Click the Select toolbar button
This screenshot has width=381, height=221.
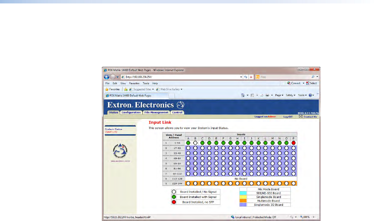coord(312,83)
